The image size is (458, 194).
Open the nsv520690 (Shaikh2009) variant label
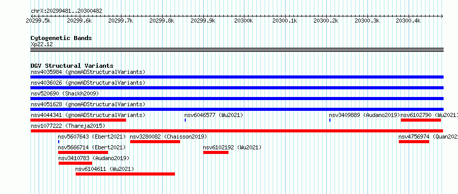coord(65,93)
